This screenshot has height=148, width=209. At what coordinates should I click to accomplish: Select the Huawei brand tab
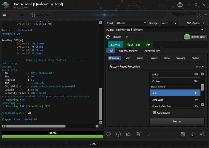pyautogui.click(x=153, y=58)
